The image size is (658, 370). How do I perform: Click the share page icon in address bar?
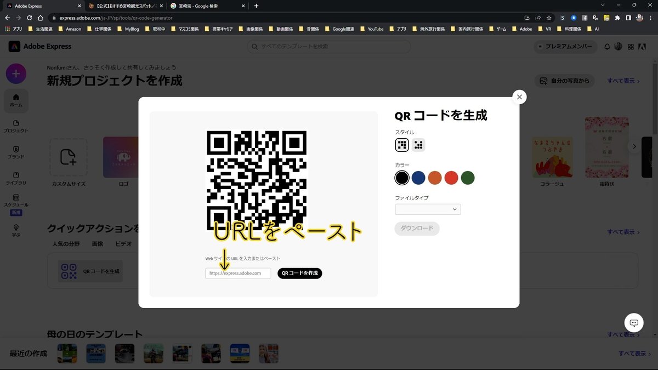[x=538, y=18]
